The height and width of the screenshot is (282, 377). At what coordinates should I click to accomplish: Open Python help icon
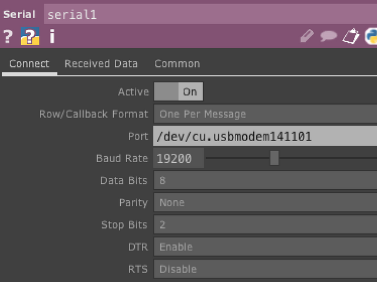tap(30, 37)
